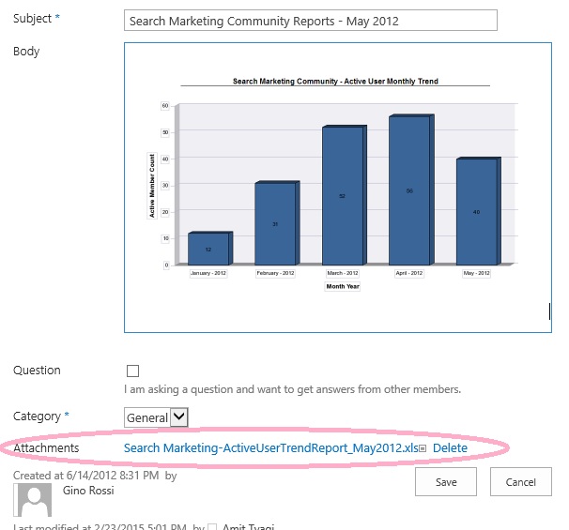Cancel editing the post
Viewport: 569px width, 530px height.
point(521,482)
